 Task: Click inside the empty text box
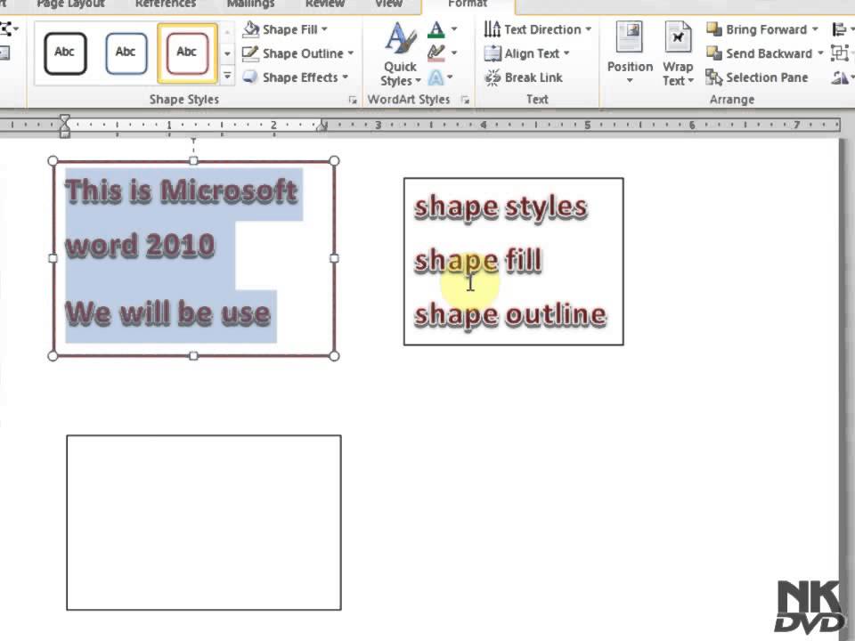[204, 523]
